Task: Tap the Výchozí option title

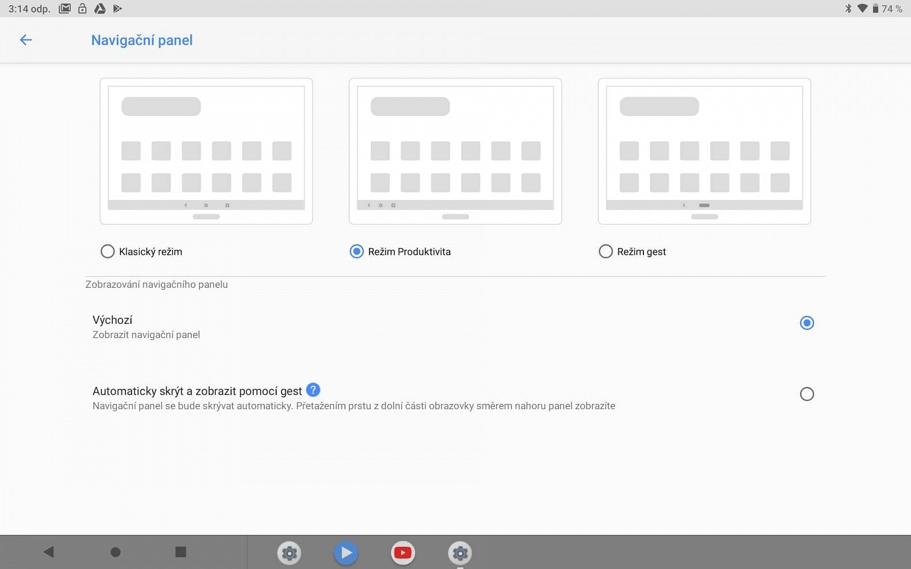Action: pyautogui.click(x=112, y=320)
